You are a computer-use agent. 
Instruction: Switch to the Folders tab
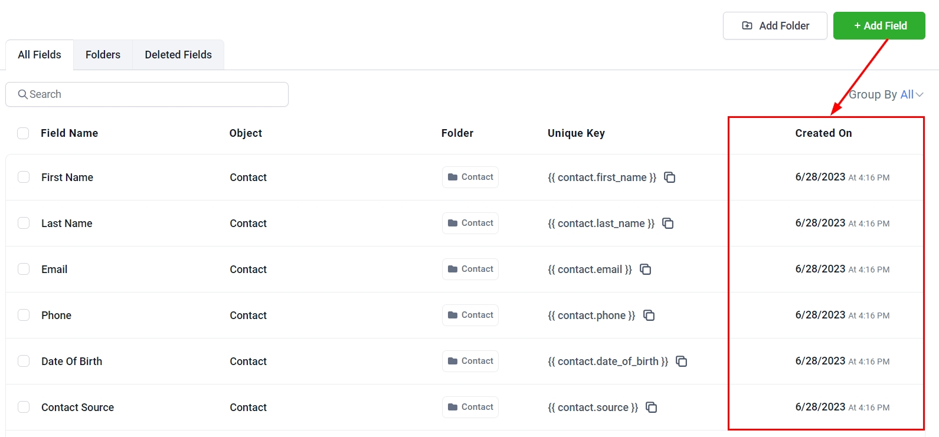(x=103, y=55)
